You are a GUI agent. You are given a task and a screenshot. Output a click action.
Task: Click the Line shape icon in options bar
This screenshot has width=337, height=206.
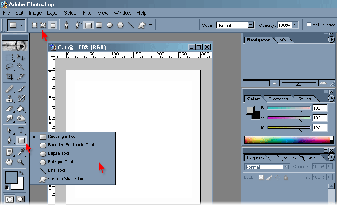click(131, 25)
